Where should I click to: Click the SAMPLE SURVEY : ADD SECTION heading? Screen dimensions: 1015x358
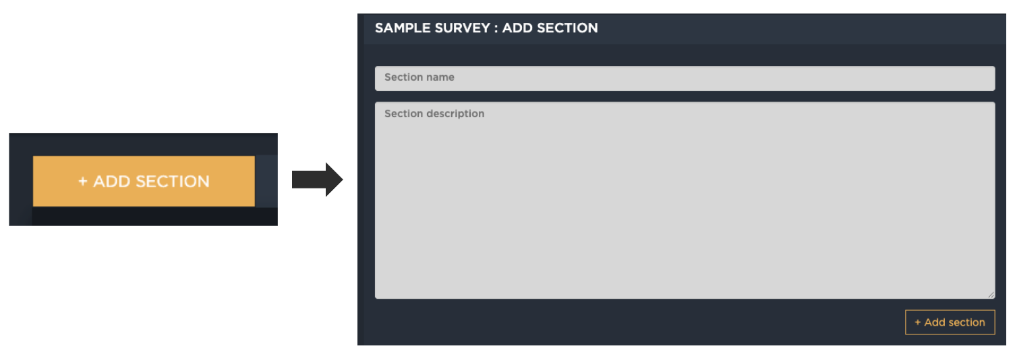[486, 28]
